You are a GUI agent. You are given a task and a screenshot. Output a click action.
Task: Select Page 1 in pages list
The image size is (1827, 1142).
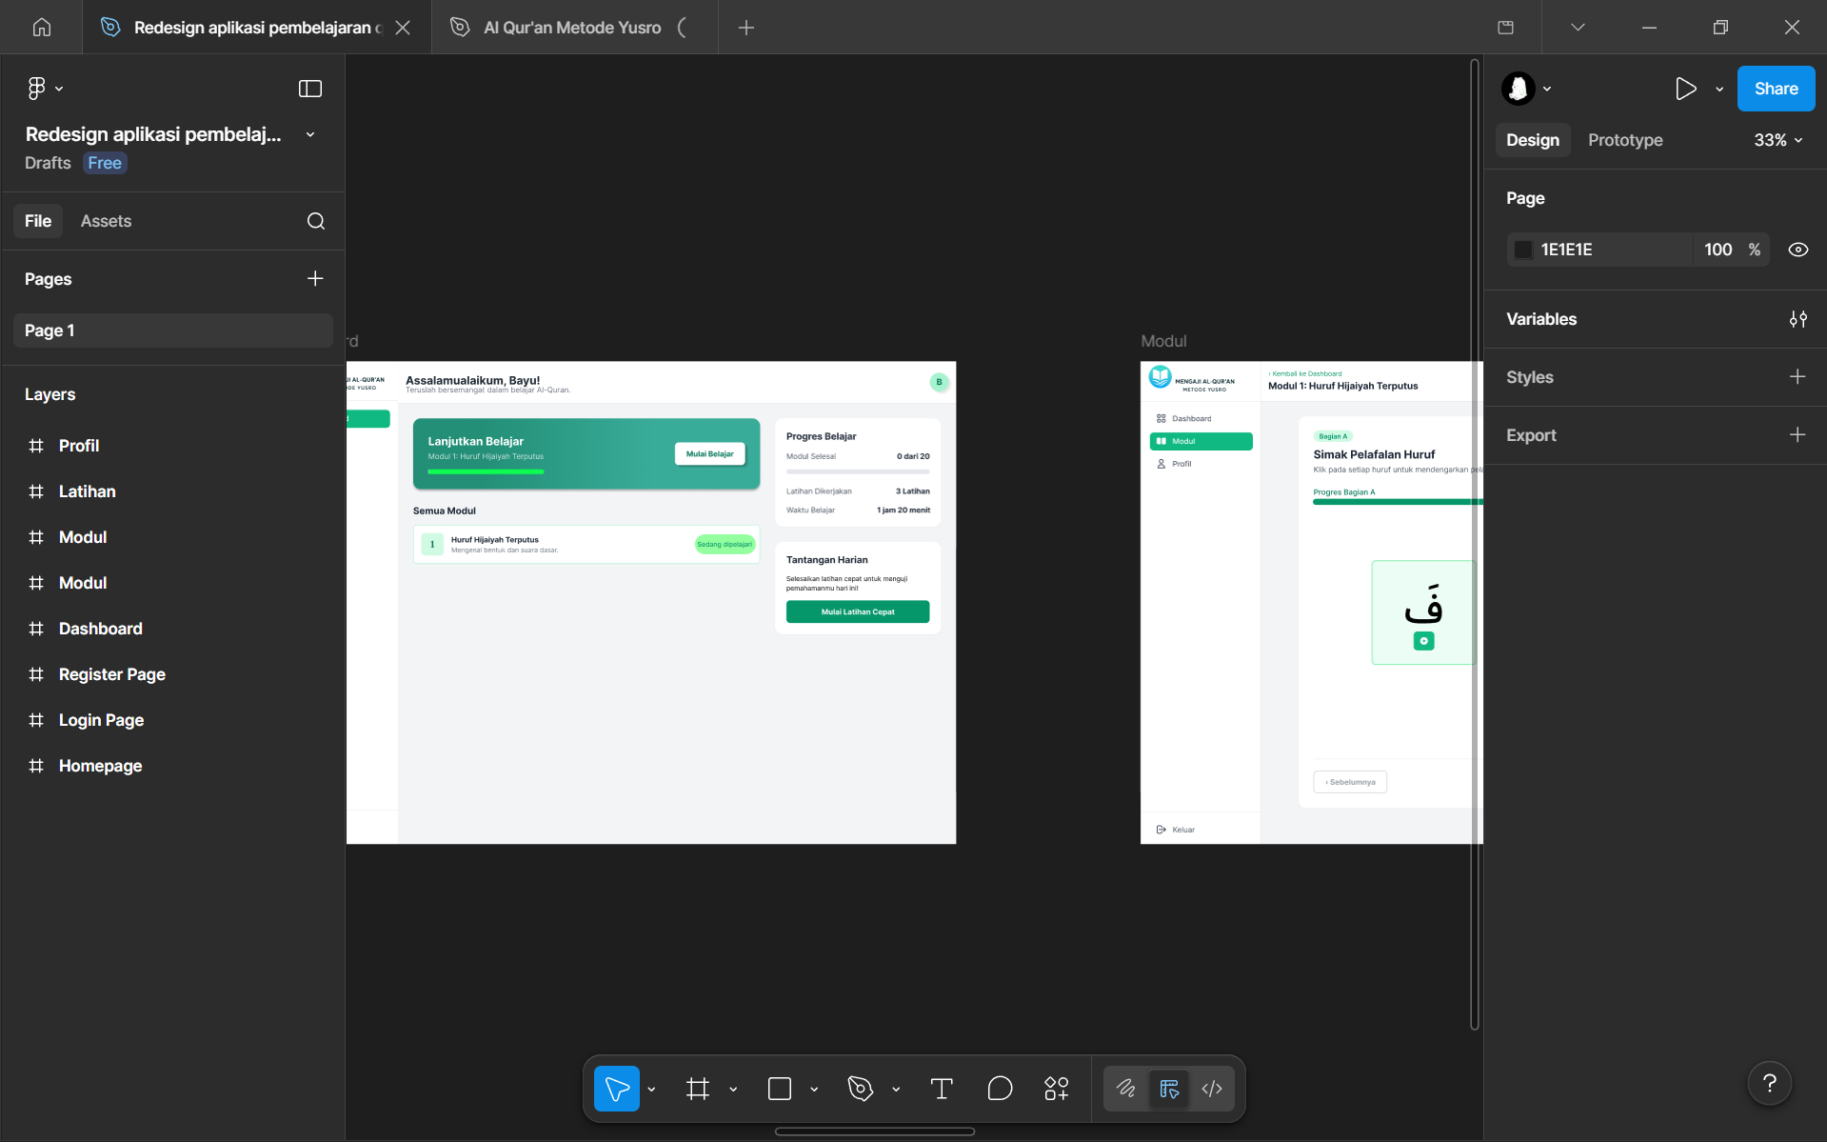[x=173, y=331]
